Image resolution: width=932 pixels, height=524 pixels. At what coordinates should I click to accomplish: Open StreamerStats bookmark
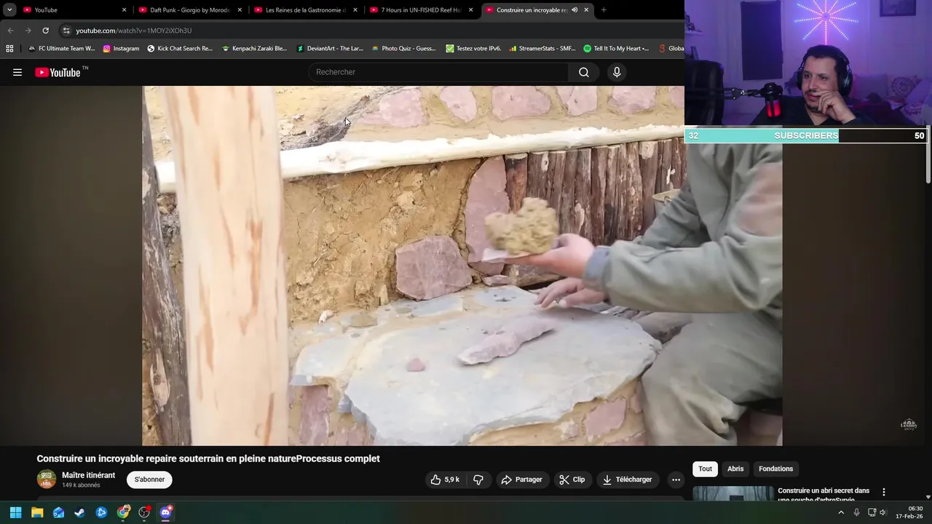[542, 49]
